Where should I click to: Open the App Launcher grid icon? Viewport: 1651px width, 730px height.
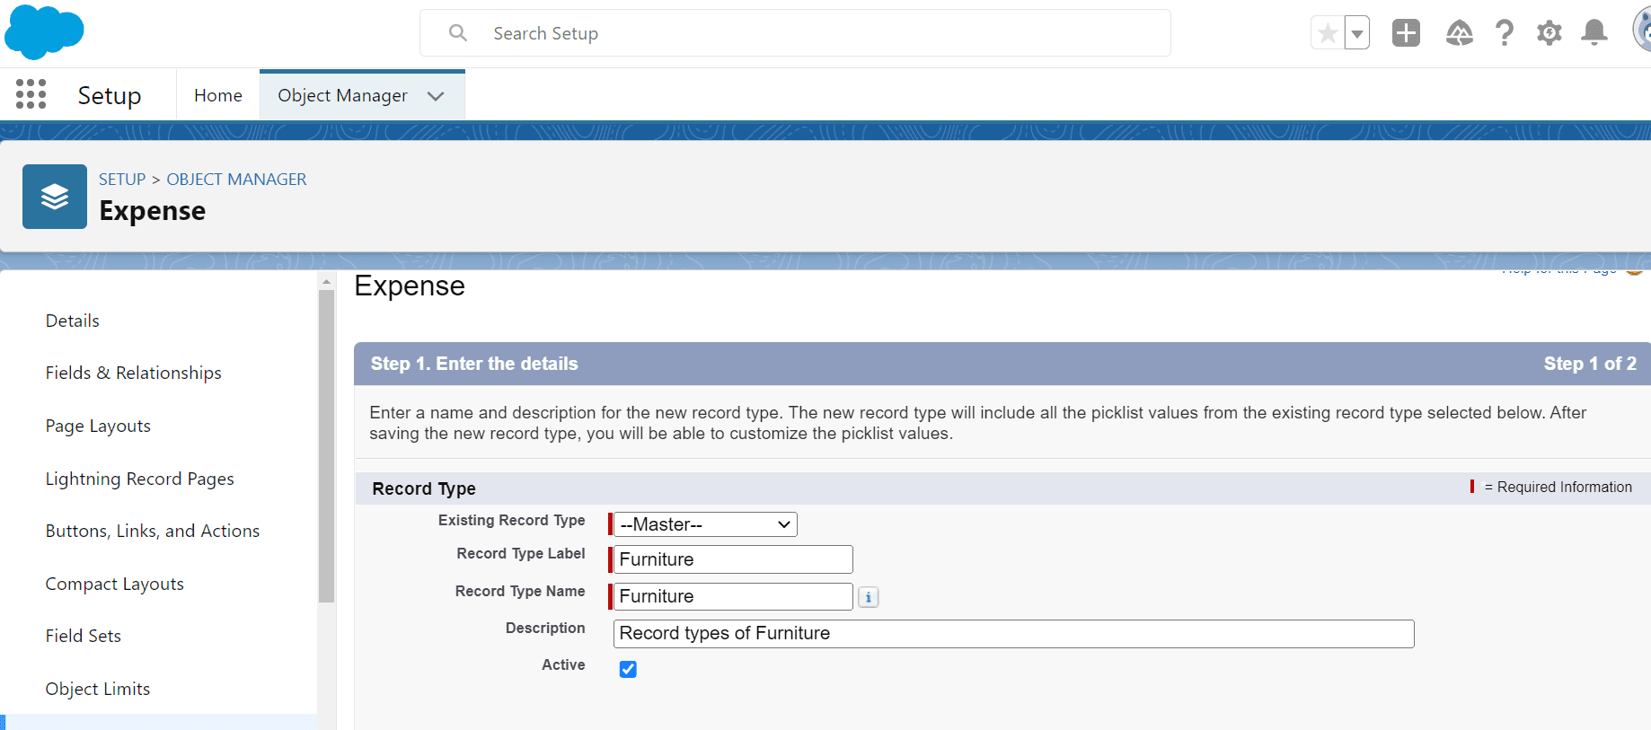tap(31, 94)
